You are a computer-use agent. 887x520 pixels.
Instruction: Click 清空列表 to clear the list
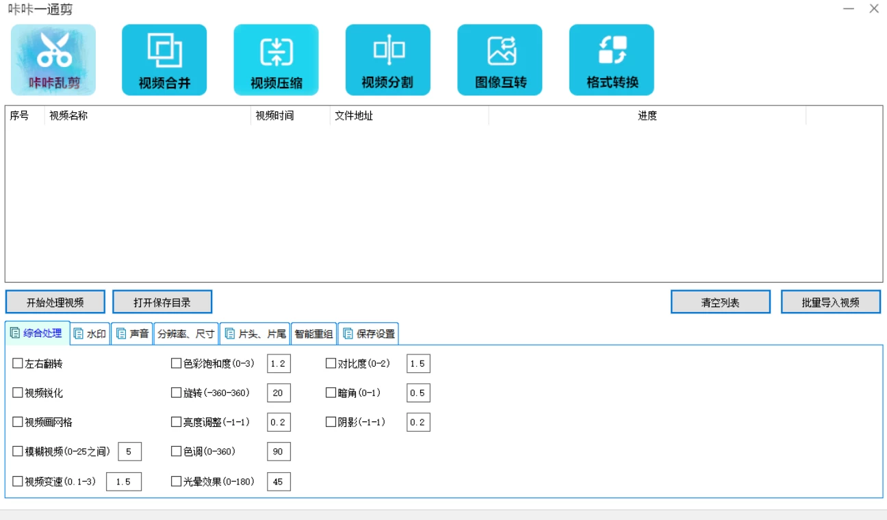click(721, 302)
